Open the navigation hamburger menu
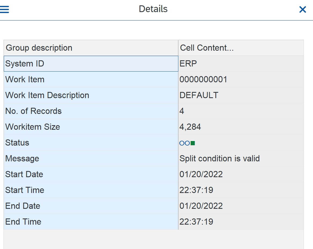313x249 pixels. (x=5, y=9)
